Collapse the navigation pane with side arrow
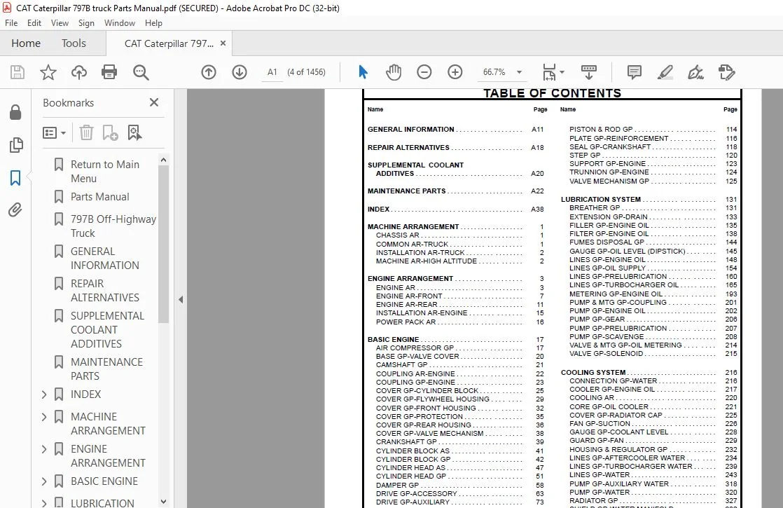This screenshot has width=783, height=508. (x=181, y=300)
